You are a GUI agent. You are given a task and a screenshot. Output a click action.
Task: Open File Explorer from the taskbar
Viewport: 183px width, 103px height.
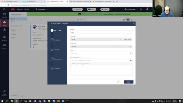12,101
